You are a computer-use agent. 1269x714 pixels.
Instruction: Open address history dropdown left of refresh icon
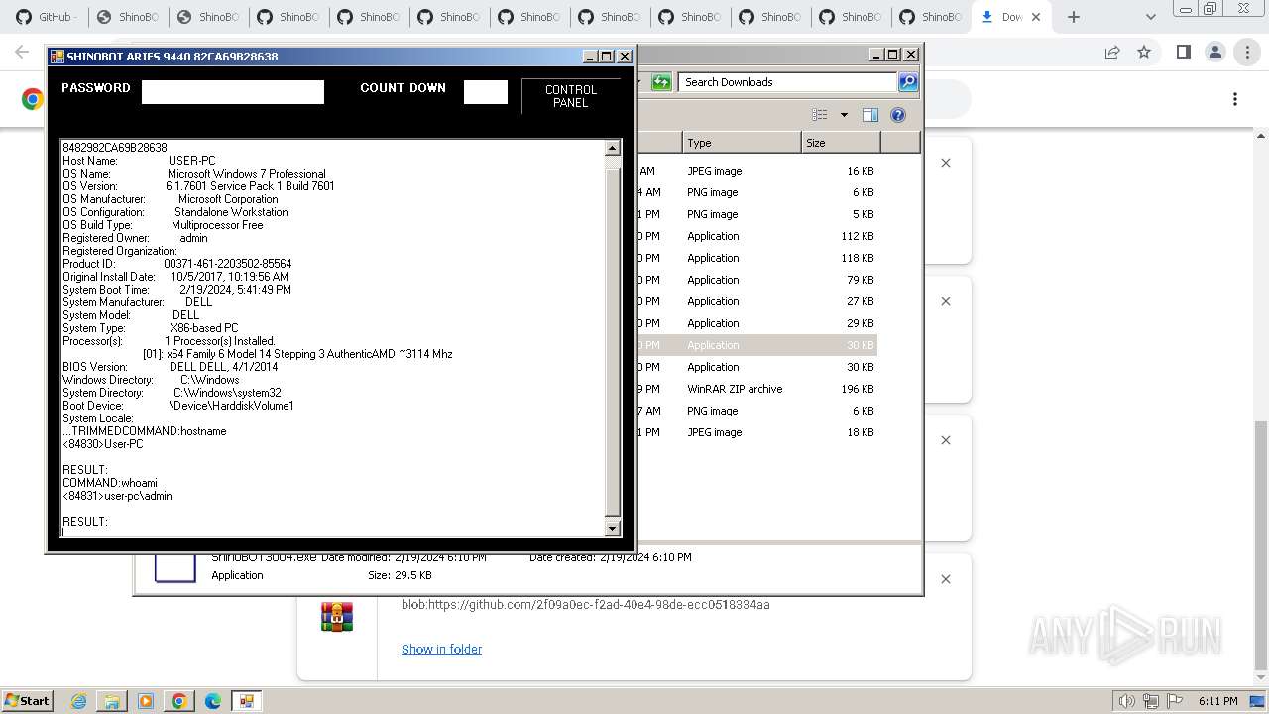(640, 82)
